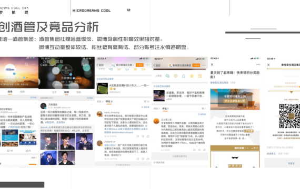Tap the orange note share icon

[x=200, y=76]
